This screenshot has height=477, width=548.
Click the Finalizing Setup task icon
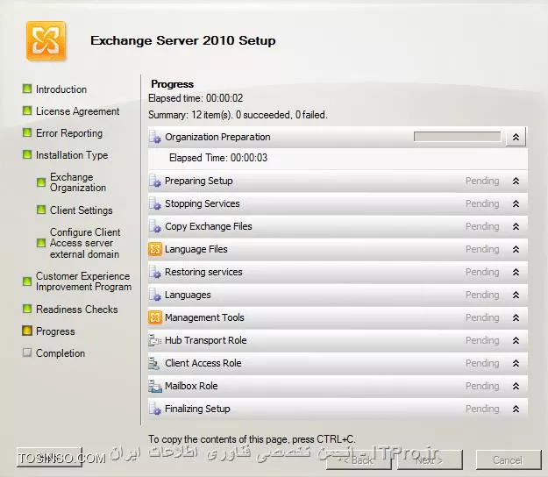point(155,409)
